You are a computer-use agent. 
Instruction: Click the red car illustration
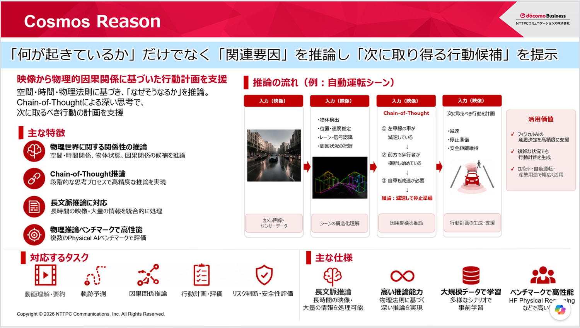(472, 177)
